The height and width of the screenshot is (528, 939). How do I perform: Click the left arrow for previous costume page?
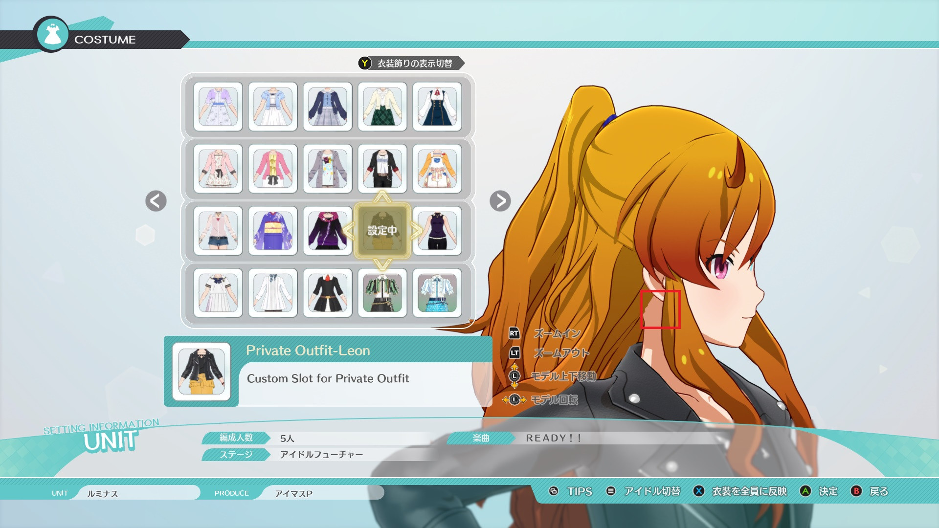click(x=155, y=201)
